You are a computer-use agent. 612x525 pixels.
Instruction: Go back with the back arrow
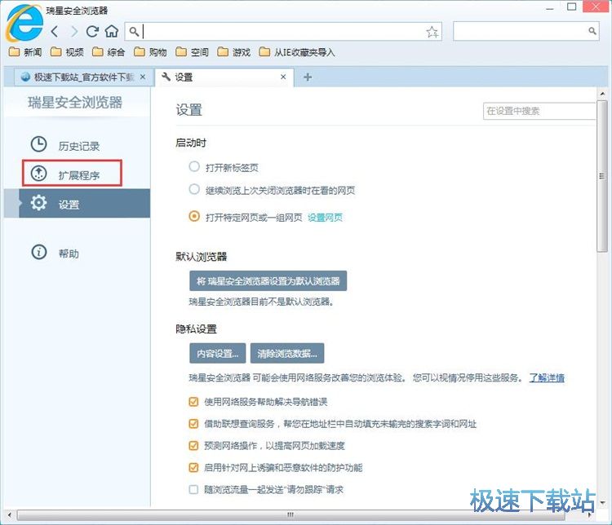[55, 31]
